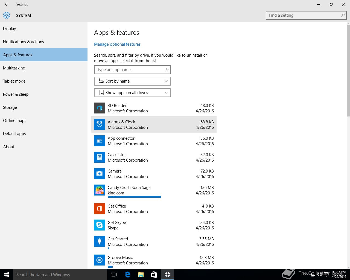Screen dimensions: 350x280
Task: Click the Get Skype app icon
Action: pyautogui.click(x=100, y=225)
